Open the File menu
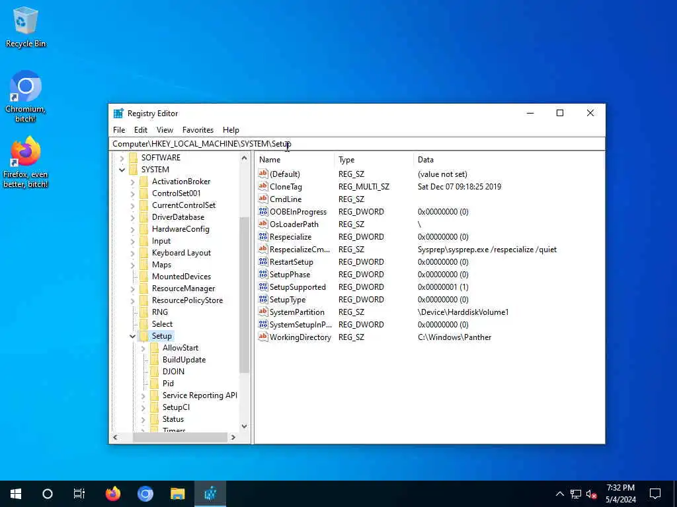The width and height of the screenshot is (677, 507). [119, 130]
